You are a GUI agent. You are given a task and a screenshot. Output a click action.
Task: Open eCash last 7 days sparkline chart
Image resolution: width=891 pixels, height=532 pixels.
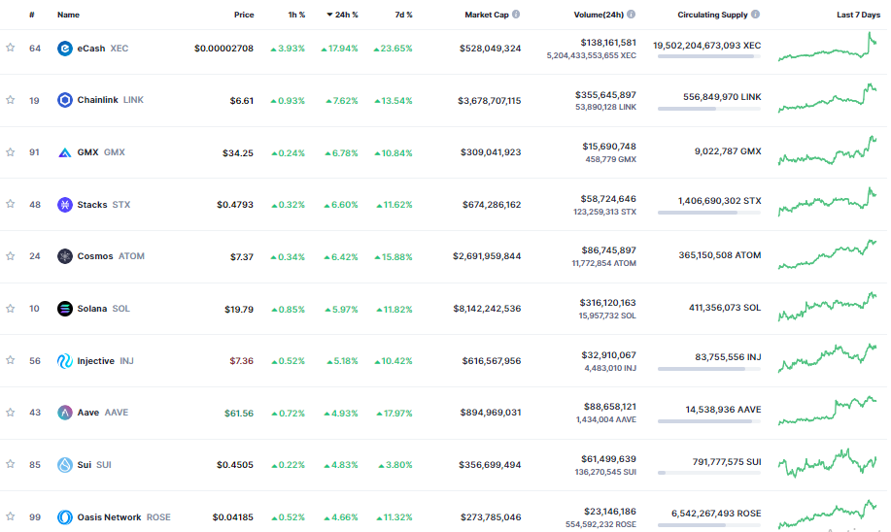pos(828,47)
